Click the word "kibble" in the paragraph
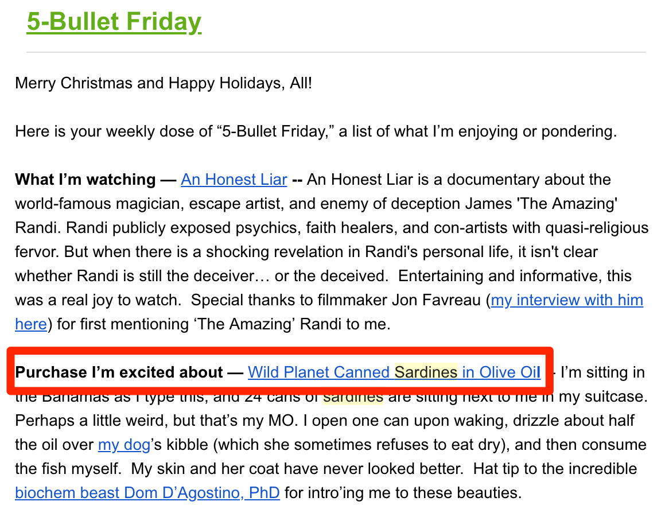The width and height of the screenshot is (669, 513). point(187,445)
